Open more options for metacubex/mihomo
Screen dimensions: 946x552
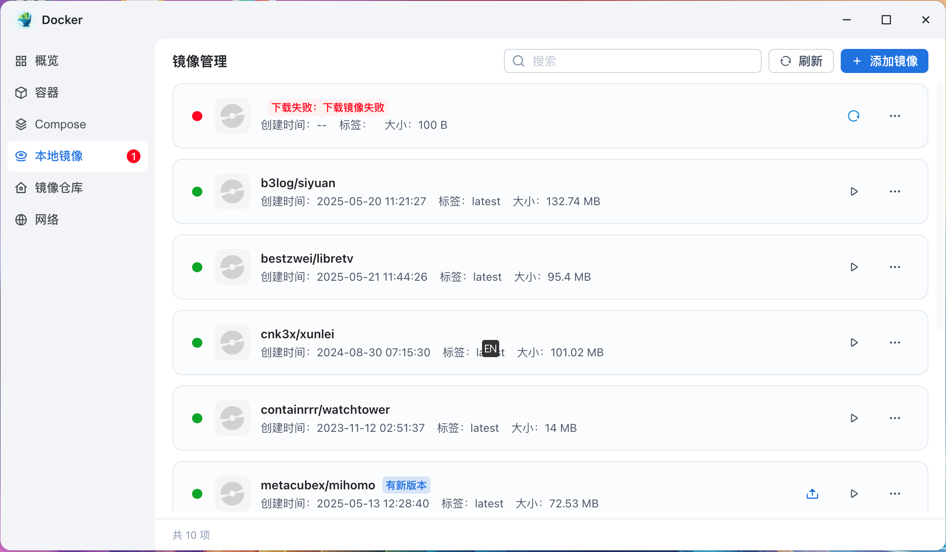click(895, 494)
